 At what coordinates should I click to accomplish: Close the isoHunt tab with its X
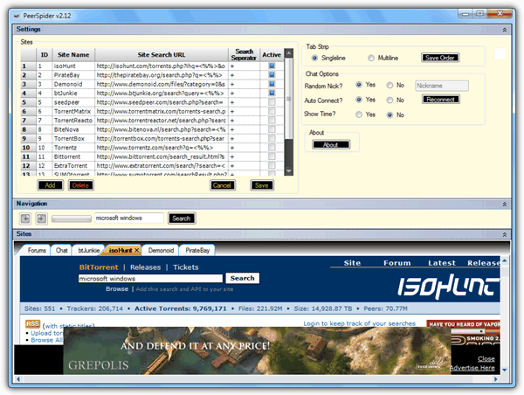tap(136, 250)
